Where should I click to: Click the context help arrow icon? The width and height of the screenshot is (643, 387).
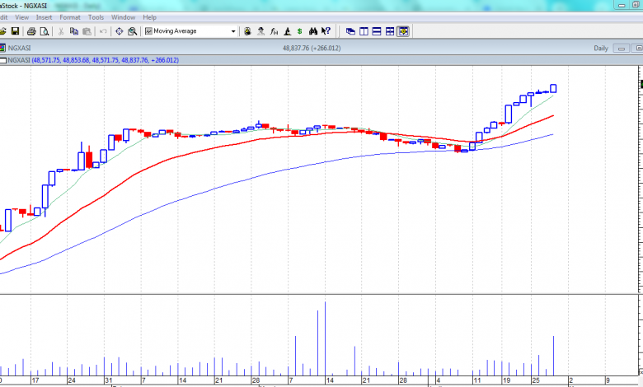point(326,31)
